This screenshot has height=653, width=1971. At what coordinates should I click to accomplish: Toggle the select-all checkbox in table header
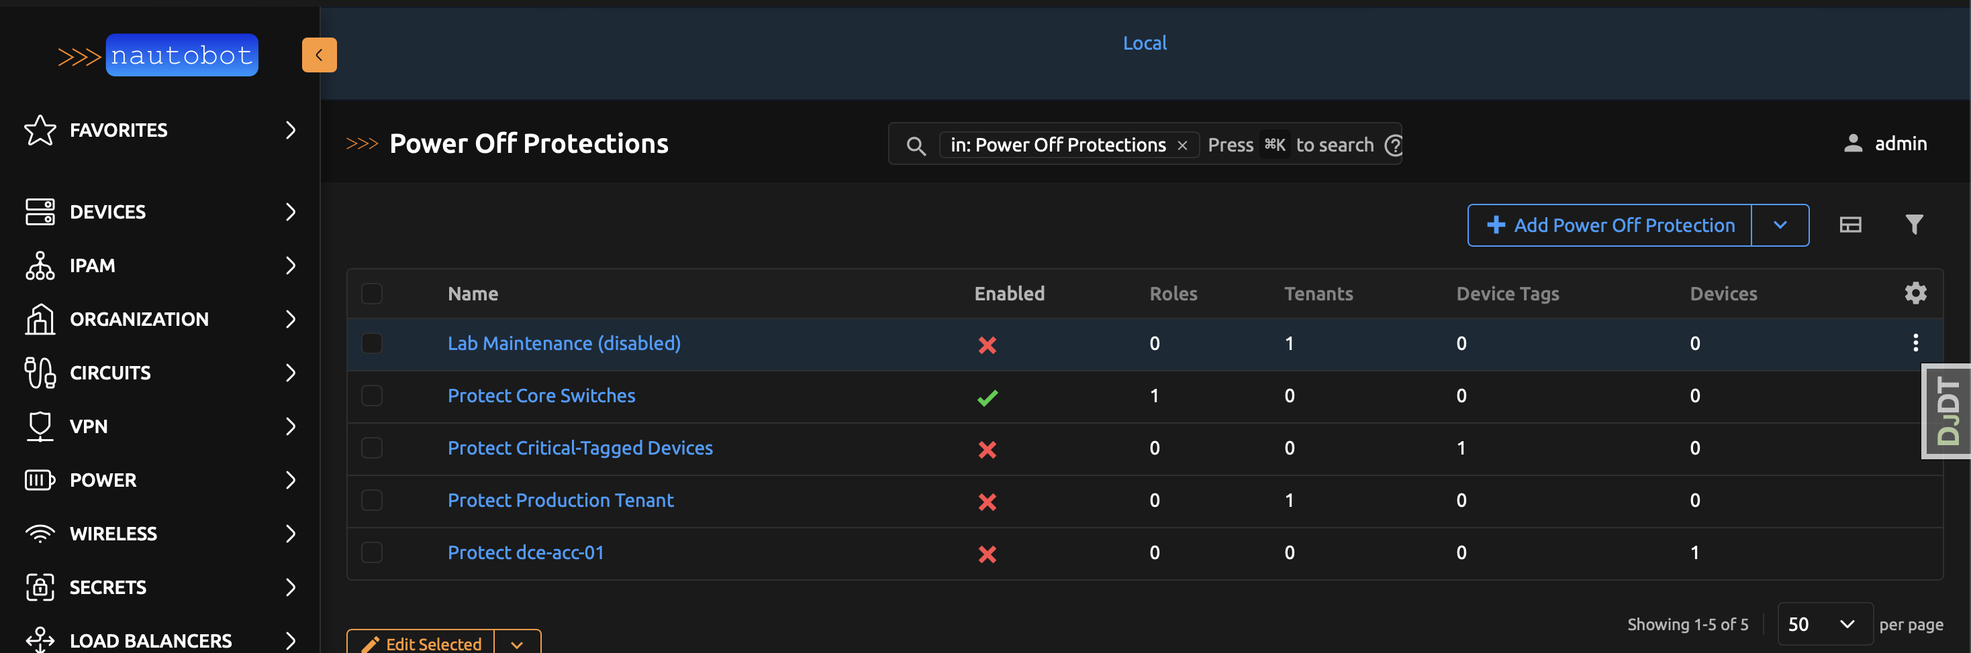tap(372, 294)
